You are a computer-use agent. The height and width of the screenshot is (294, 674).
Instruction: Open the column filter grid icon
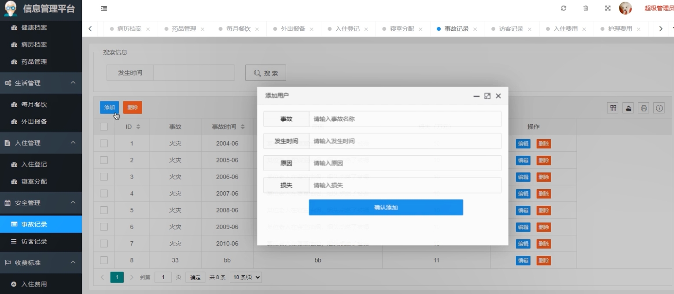coord(613,108)
